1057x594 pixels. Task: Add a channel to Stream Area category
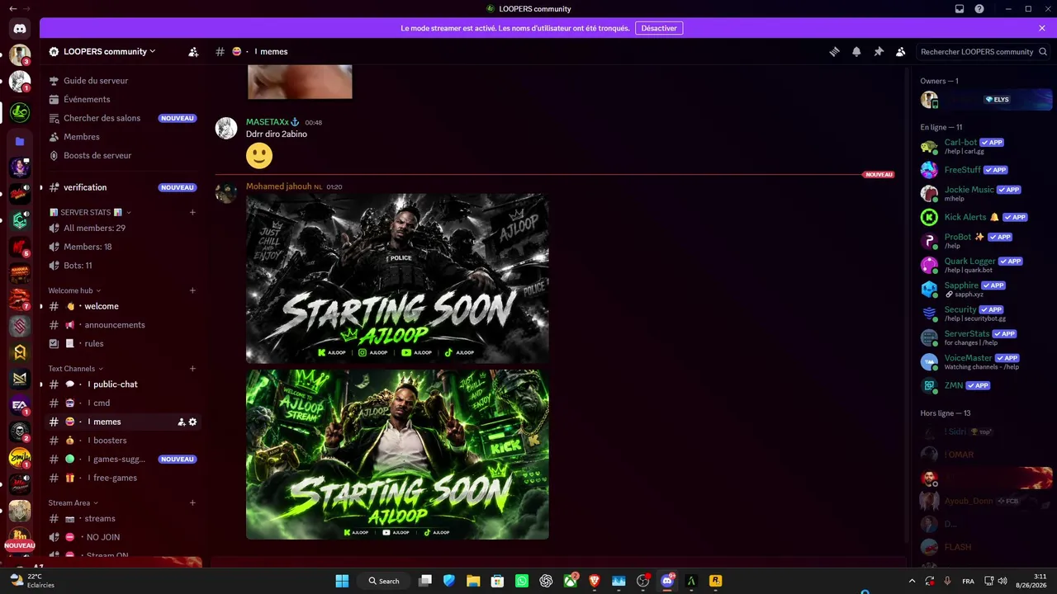click(192, 502)
